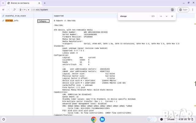
Task: Click the Model Number line
Action: pos(85,32)
